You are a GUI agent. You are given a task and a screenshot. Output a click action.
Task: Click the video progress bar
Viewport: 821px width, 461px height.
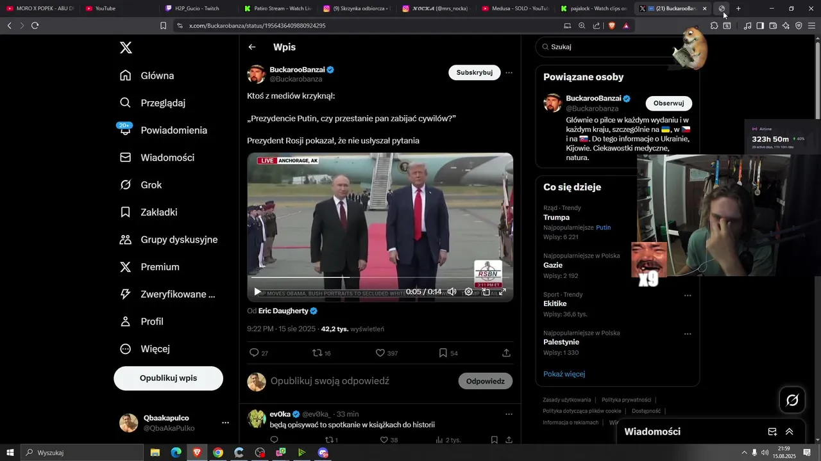(380, 277)
